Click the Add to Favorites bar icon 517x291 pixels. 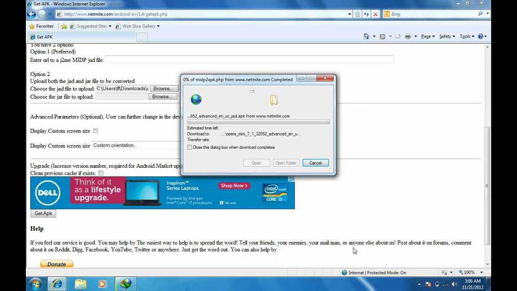click(64, 26)
